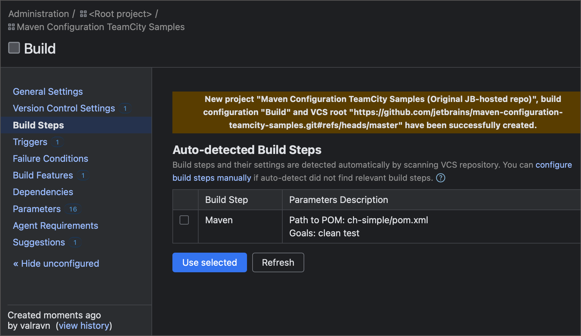View the Suggestions section
Viewport: 581px width, 336px height.
point(39,242)
